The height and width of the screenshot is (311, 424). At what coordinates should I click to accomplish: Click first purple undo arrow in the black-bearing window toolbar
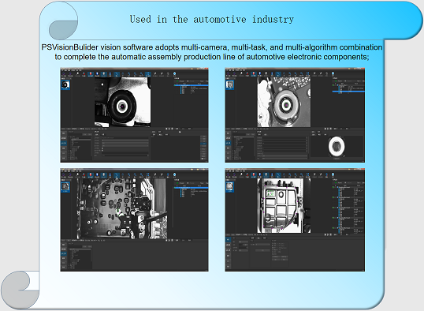click(64, 74)
